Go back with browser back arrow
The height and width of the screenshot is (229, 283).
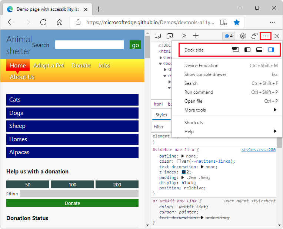[11, 22]
